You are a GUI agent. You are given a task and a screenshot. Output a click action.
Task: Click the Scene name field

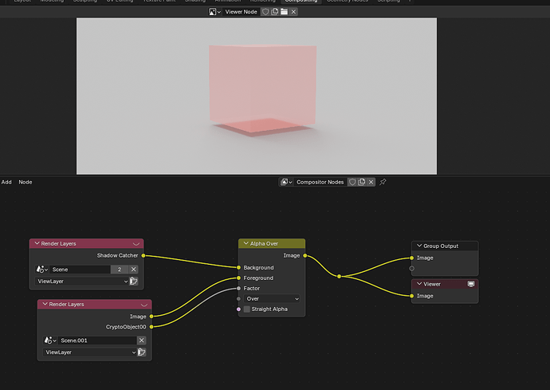[x=80, y=270]
